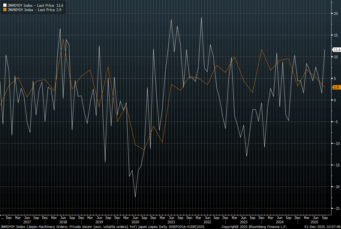Click the white JNMOYOY legend color swatch
The height and width of the screenshot is (229, 341).
click(x=5, y=5)
